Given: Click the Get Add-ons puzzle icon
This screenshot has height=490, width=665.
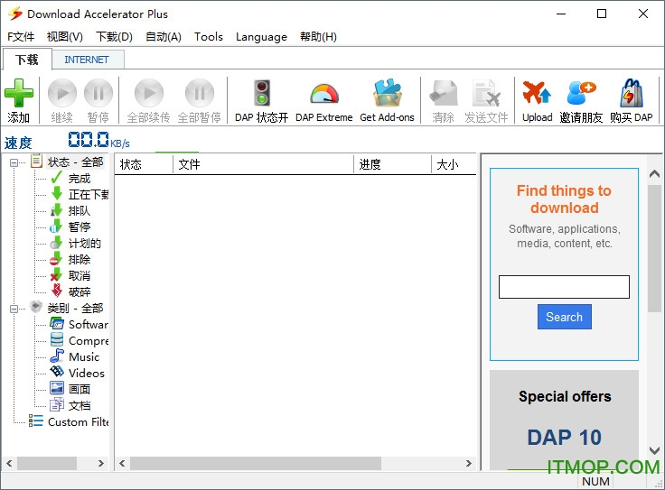Looking at the screenshot, I should 388,93.
